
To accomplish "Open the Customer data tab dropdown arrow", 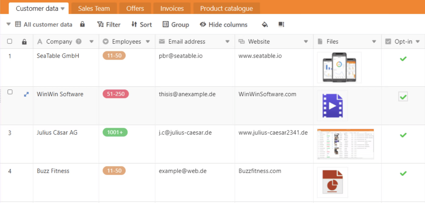I will pyautogui.click(x=63, y=8).
